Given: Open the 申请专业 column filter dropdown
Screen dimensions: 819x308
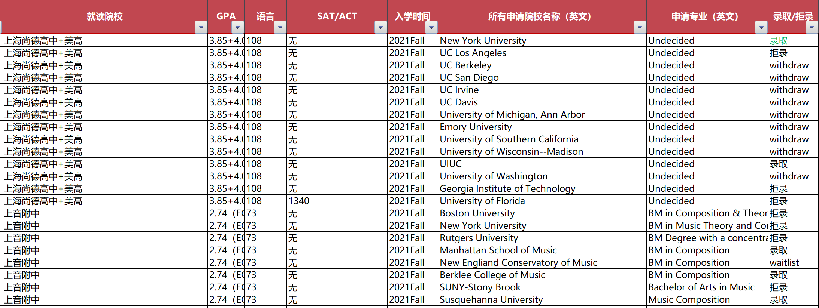Looking at the screenshot, I should pos(761,27).
